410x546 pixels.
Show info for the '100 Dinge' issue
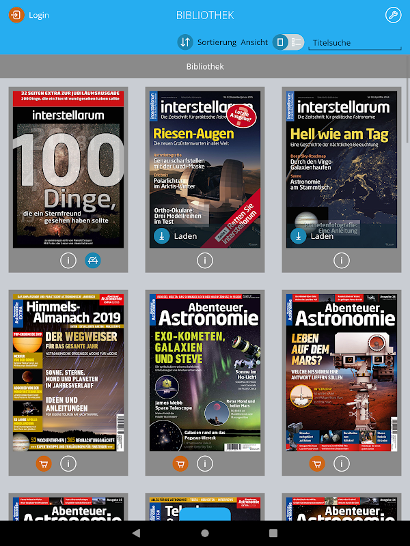pyautogui.click(x=68, y=260)
